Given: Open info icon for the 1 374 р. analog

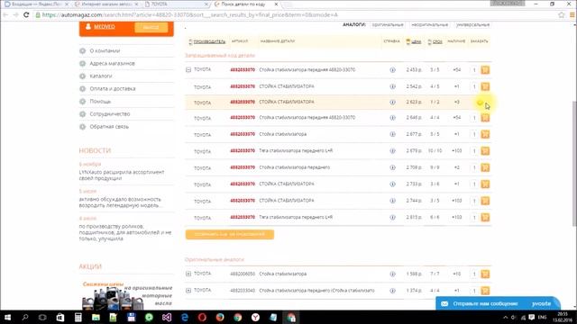Looking at the screenshot, I should pyautogui.click(x=393, y=291).
